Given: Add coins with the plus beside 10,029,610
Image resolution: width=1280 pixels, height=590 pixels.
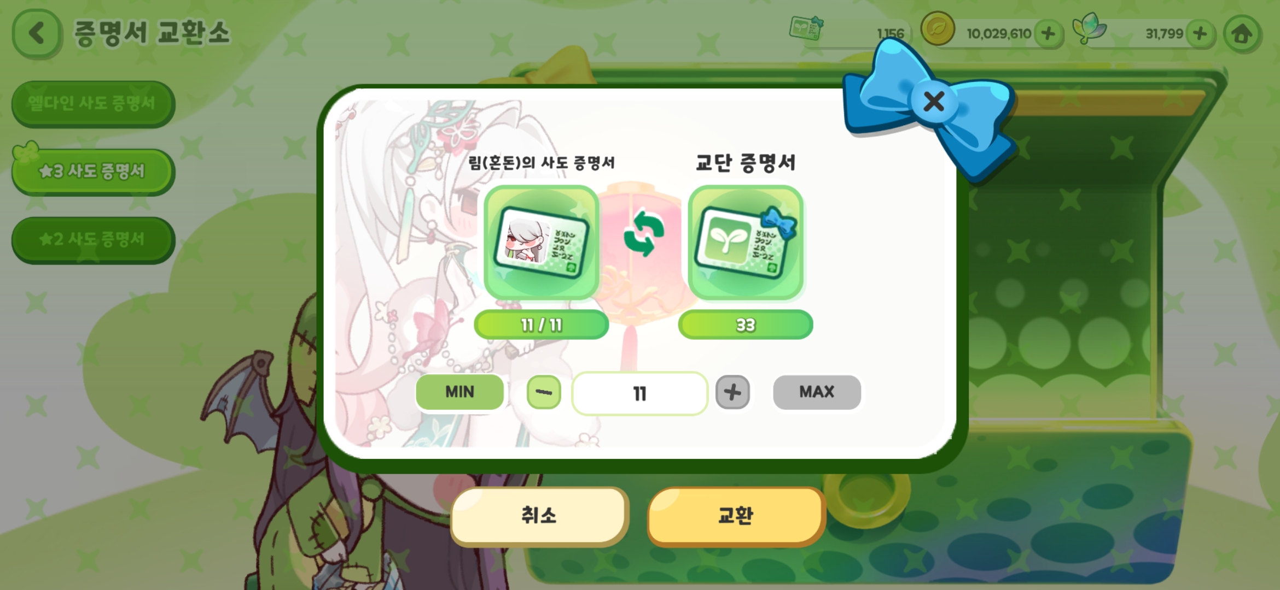Looking at the screenshot, I should click(x=1048, y=34).
